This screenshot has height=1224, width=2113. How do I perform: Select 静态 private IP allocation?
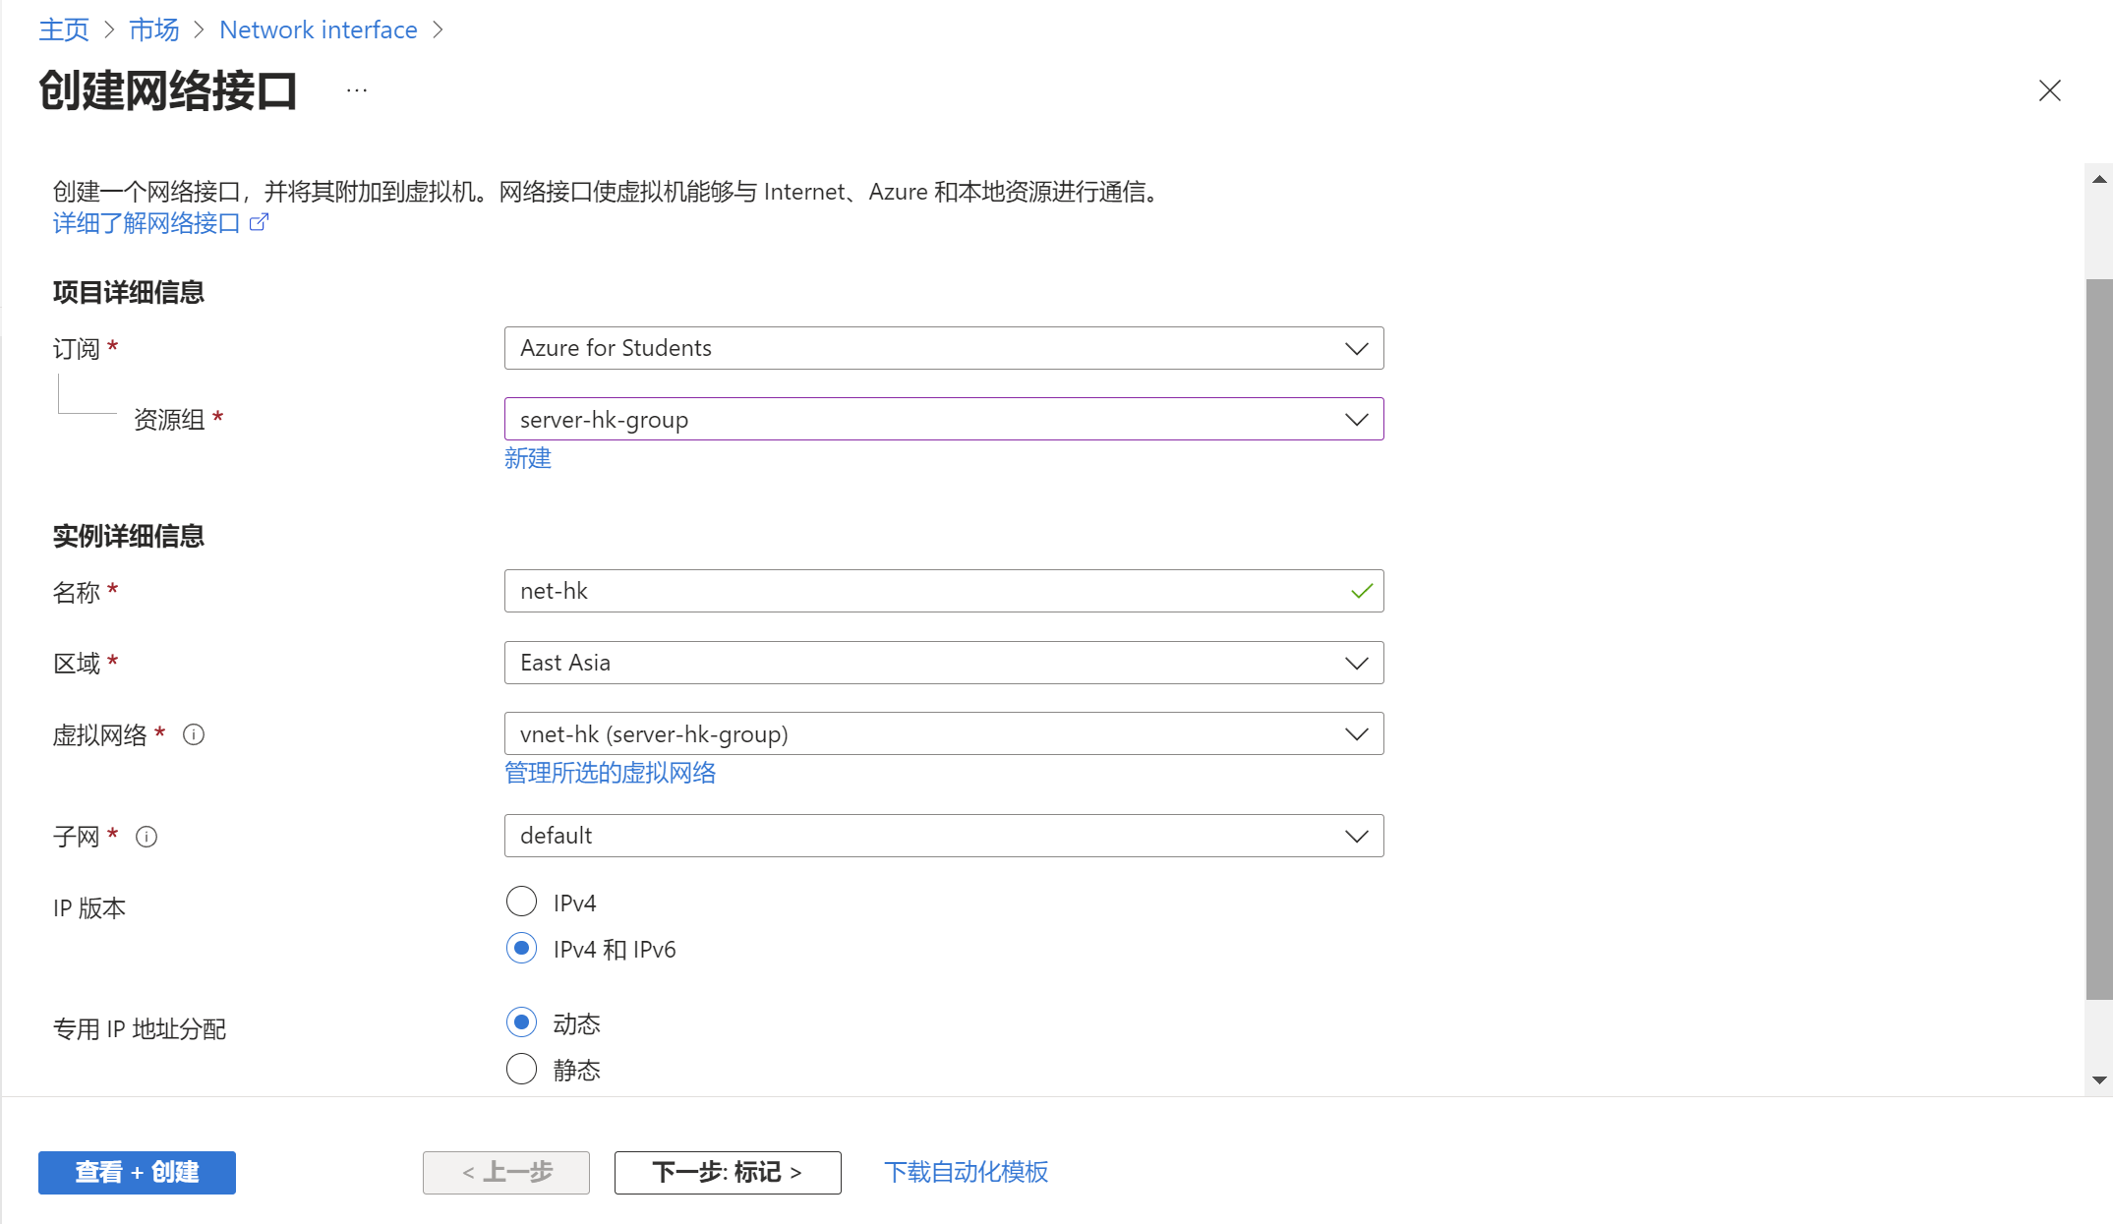tap(521, 1069)
